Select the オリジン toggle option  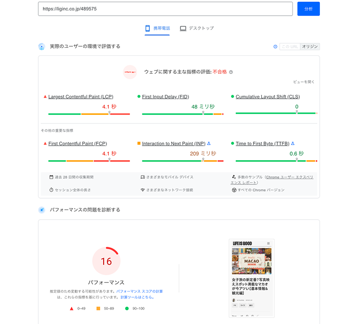310,47
